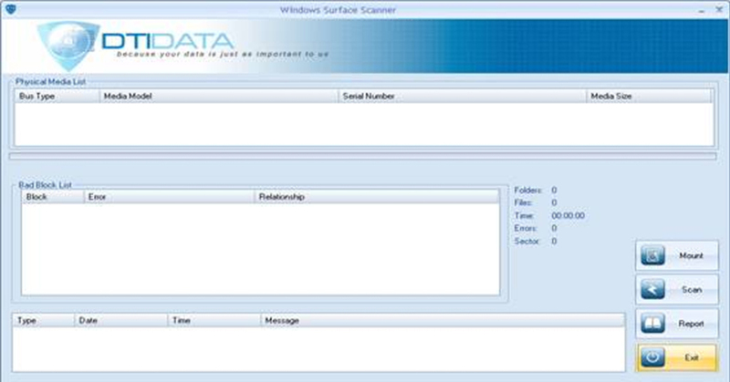
Task: Select the Block column header
Action: point(52,196)
